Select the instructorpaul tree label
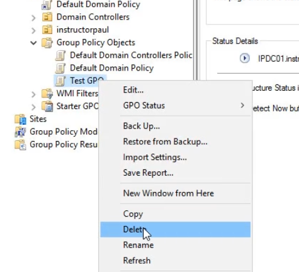The width and height of the screenshot is (299, 272). click(82, 30)
